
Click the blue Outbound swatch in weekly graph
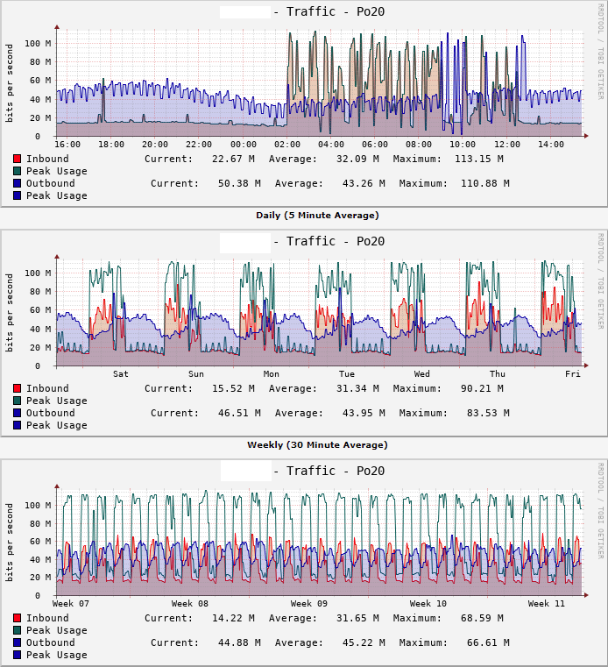[17, 413]
